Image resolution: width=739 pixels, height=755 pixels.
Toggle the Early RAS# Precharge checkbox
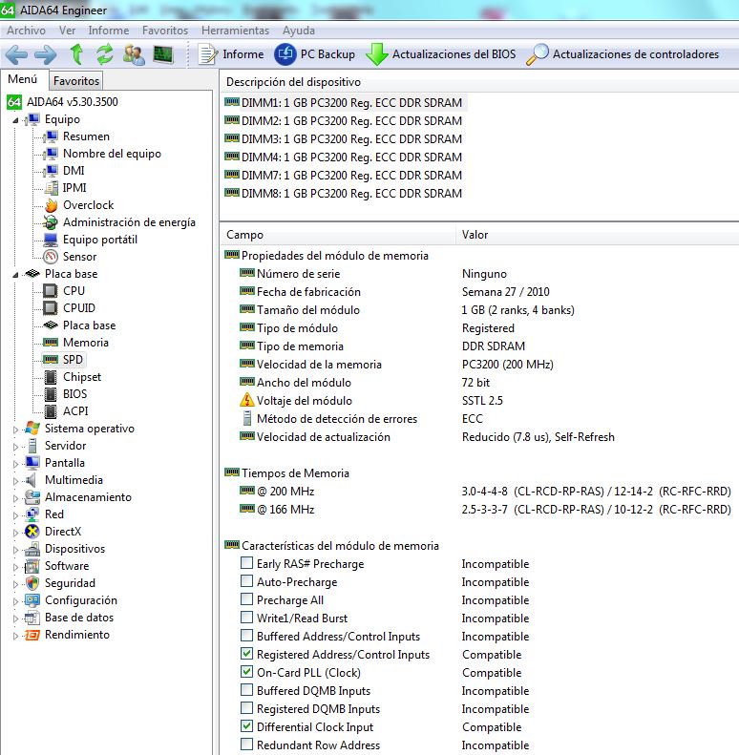coord(247,564)
